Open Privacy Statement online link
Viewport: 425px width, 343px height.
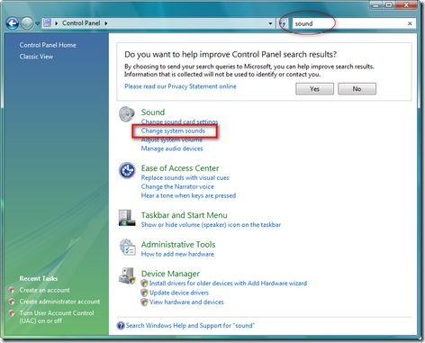pyautogui.click(x=180, y=86)
